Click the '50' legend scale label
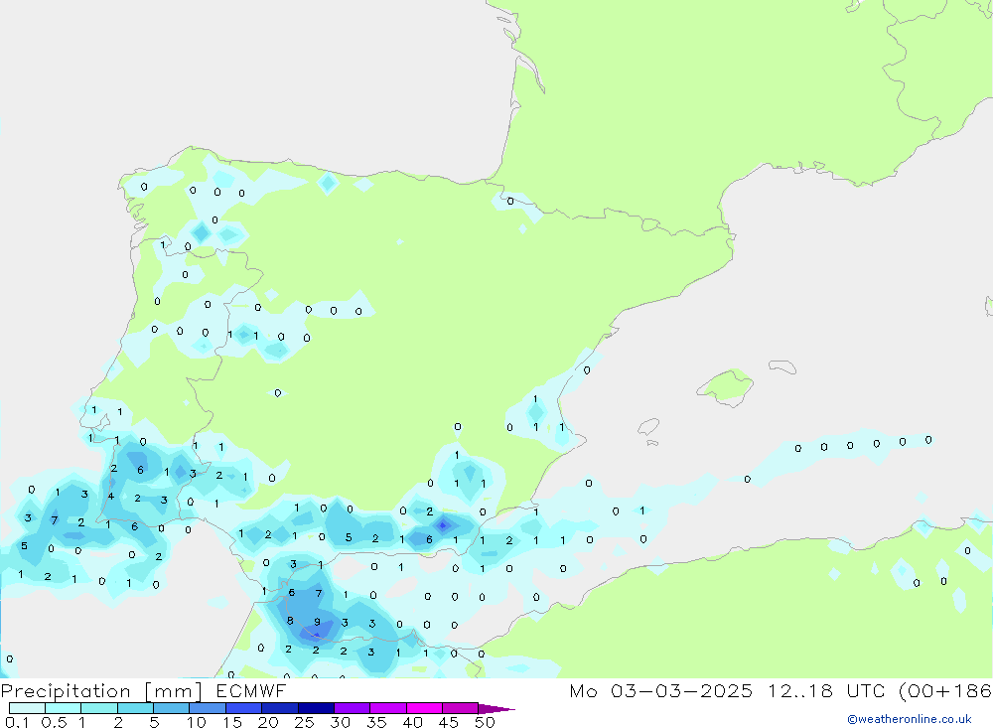 point(485,722)
